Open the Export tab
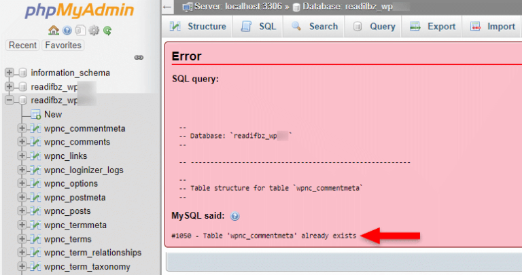 coord(433,26)
